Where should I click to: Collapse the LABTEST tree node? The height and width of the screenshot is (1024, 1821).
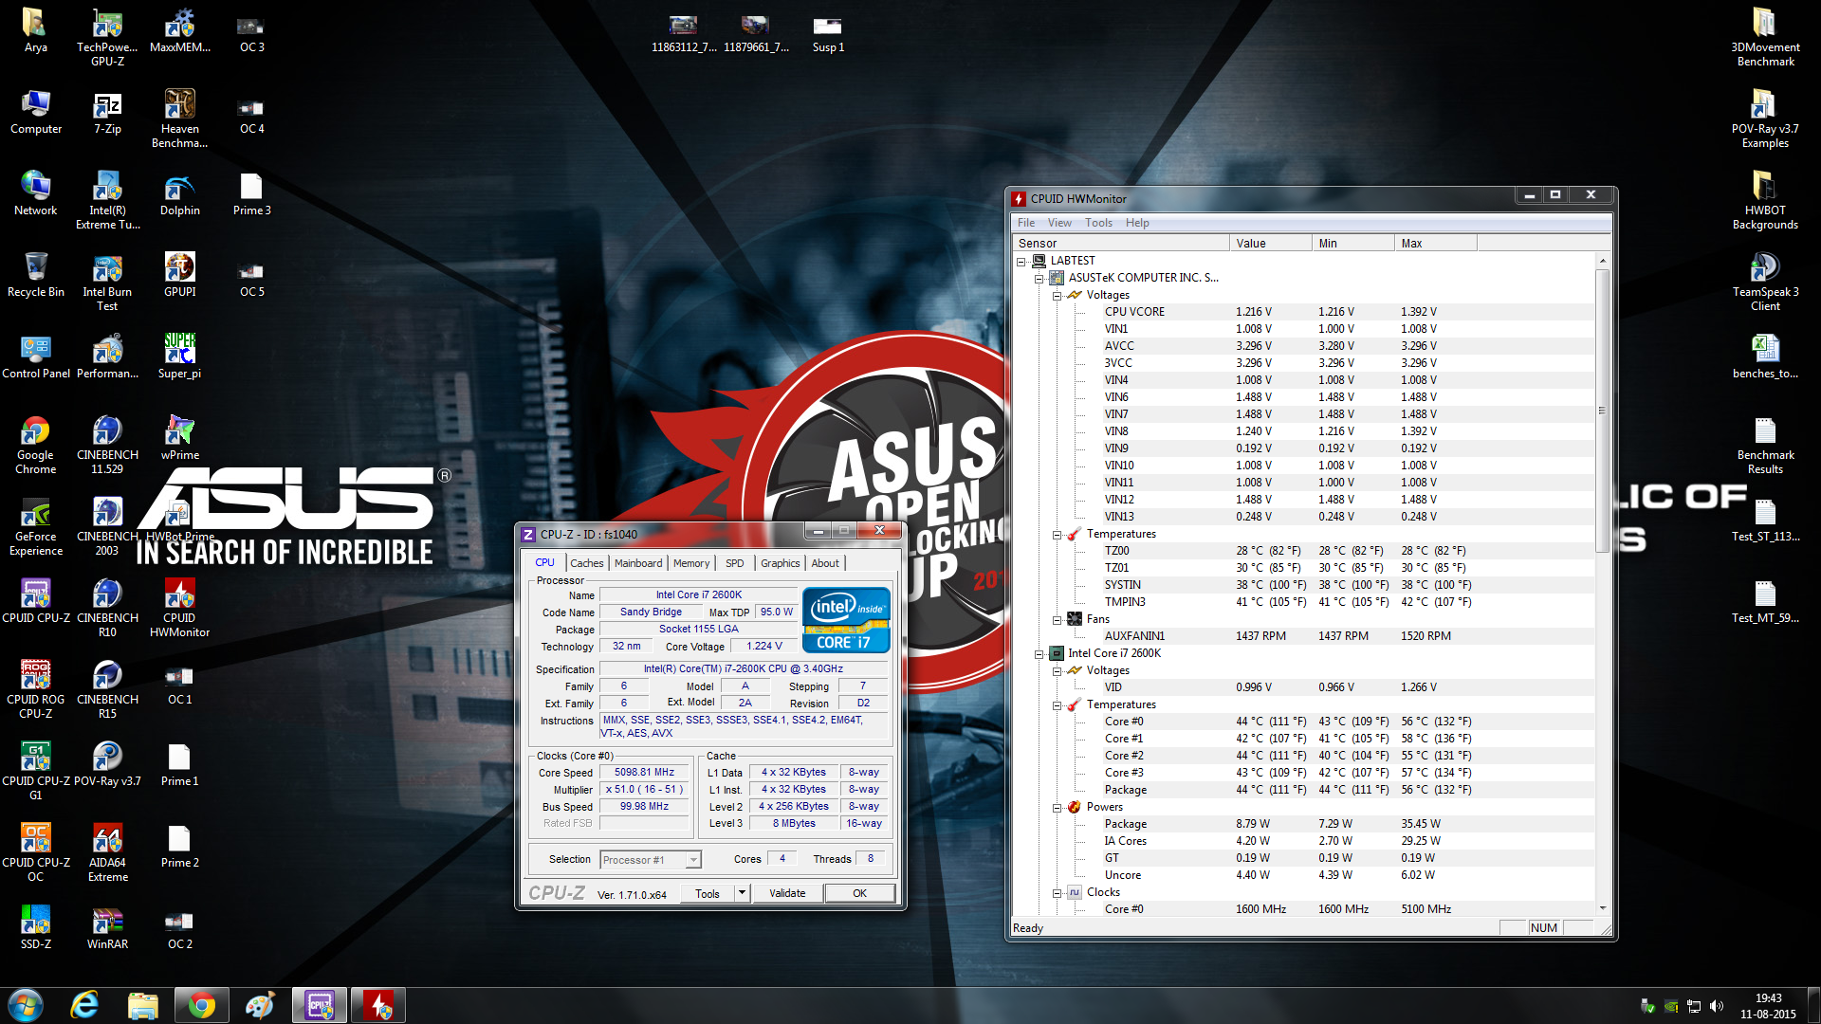point(1021,261)
